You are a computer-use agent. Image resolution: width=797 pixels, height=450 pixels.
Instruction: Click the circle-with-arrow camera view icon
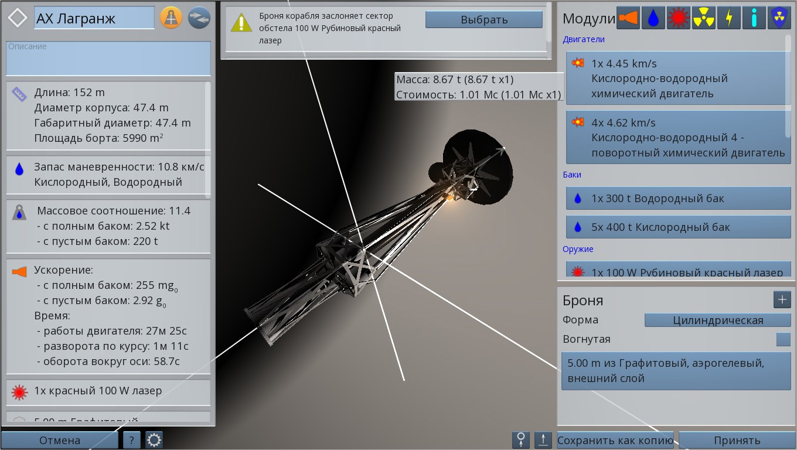point(521,440)
